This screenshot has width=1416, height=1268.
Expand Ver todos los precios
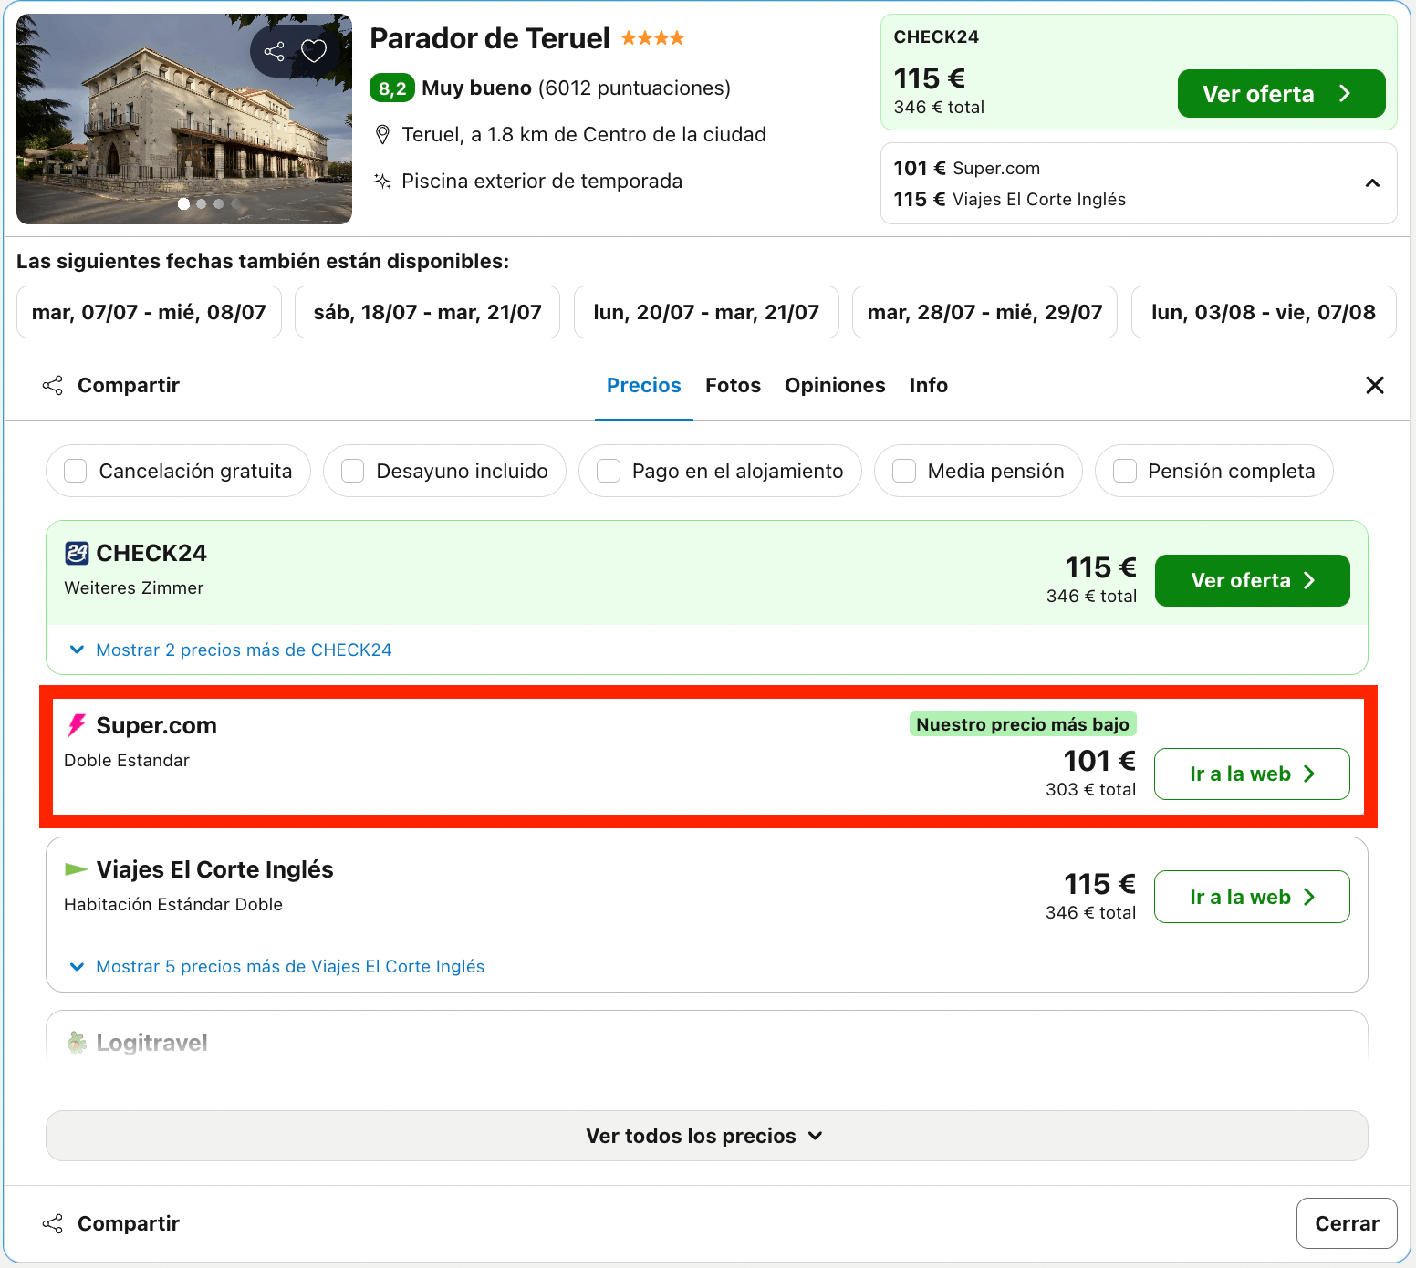[706, 1136]
